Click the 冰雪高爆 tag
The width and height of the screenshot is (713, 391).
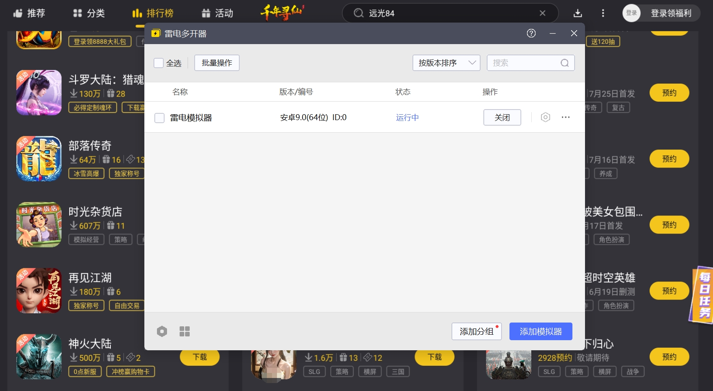pos(86,173)
